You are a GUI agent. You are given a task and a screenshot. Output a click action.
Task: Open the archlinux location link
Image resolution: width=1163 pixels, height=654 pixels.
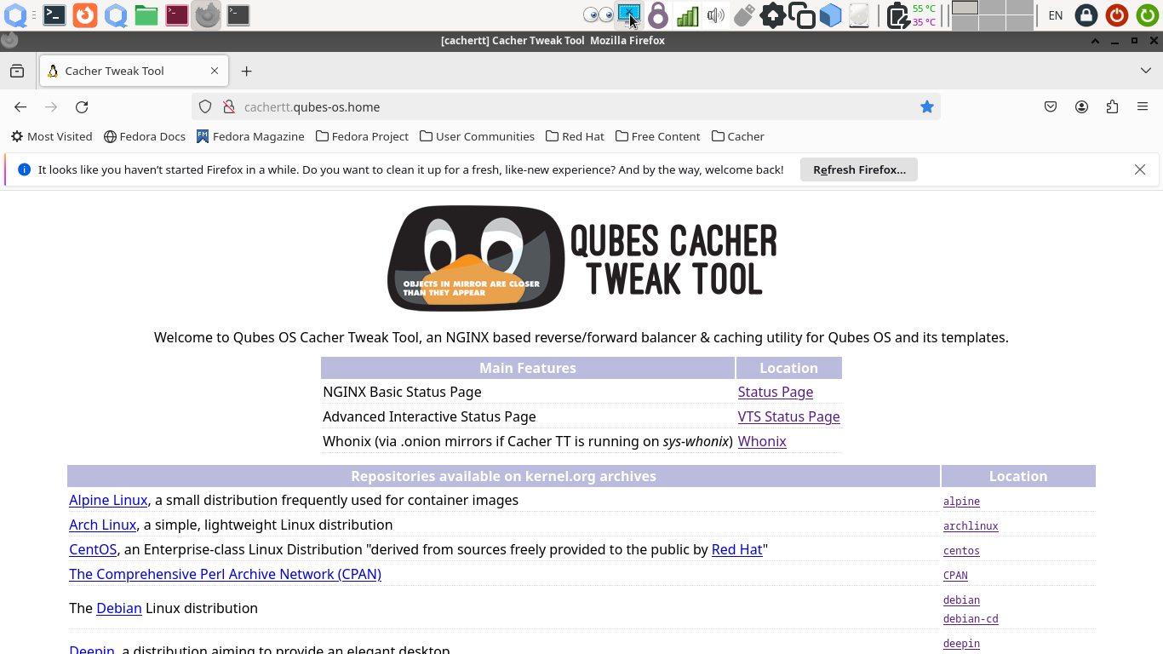(971, 526)
